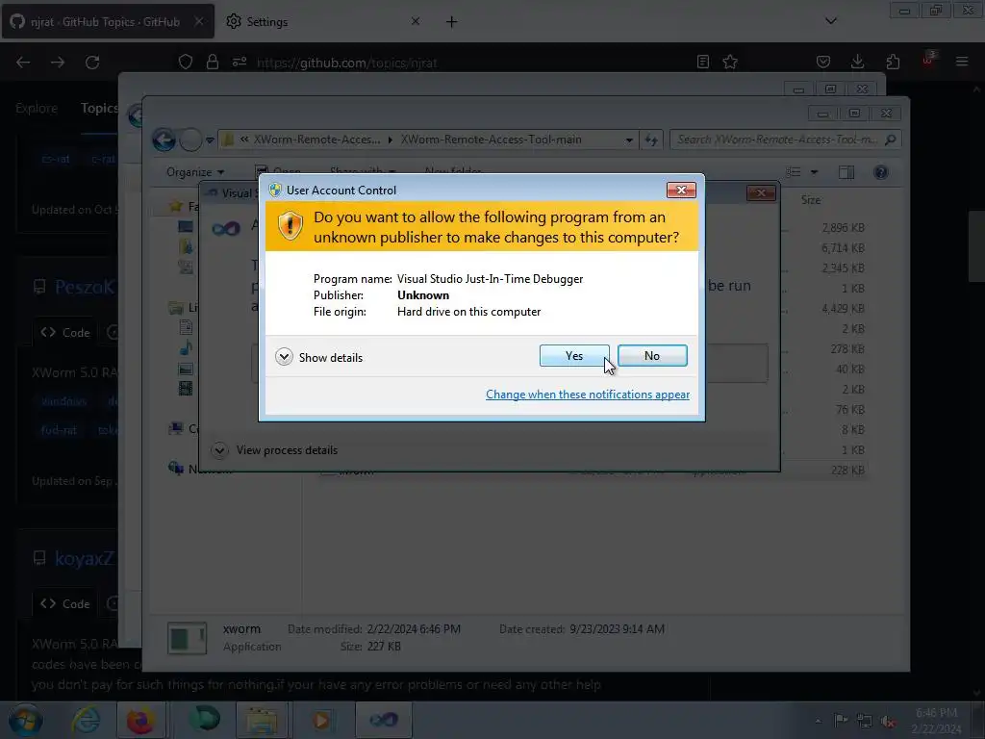
Task: Change view icon in Explorer toolbar
Action: tap(794, 172)
